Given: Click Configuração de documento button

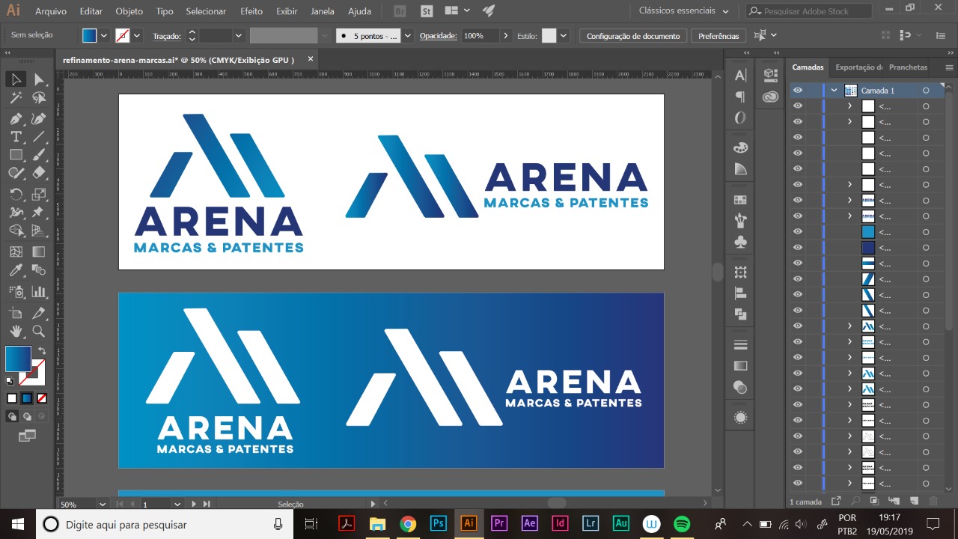Looking at the screenshot, I should [632, 36].
